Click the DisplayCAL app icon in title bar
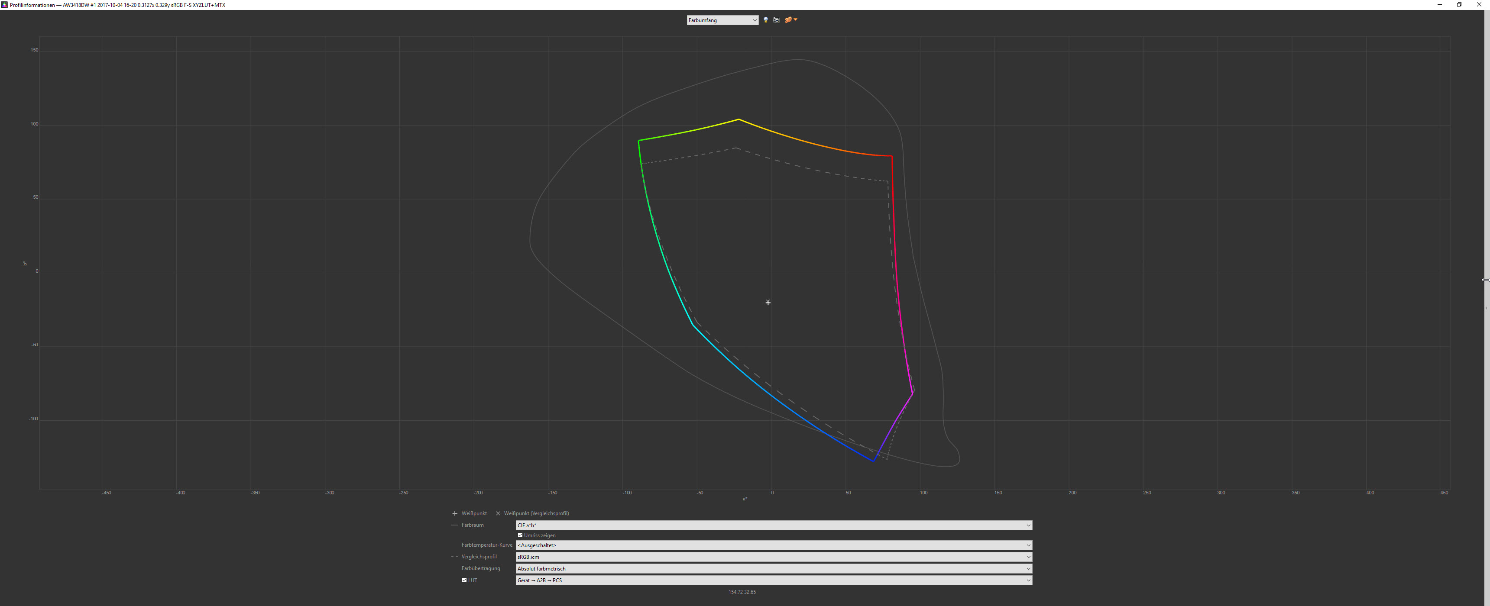Image resolution: width=1490 pixels, height=606 pixels. [4, 5]
